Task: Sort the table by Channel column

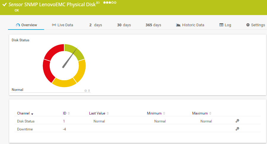Action: (x=25, y=113)
